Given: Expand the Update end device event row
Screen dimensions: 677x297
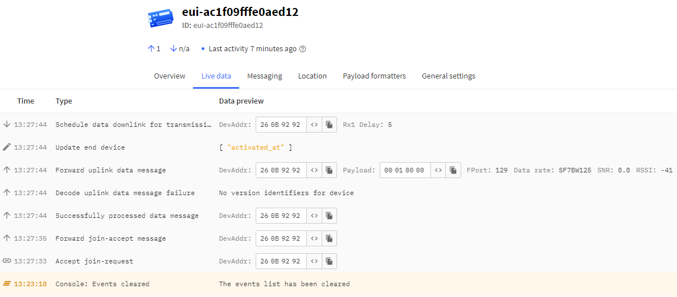Looking at the screenshot, I should 90,147.
